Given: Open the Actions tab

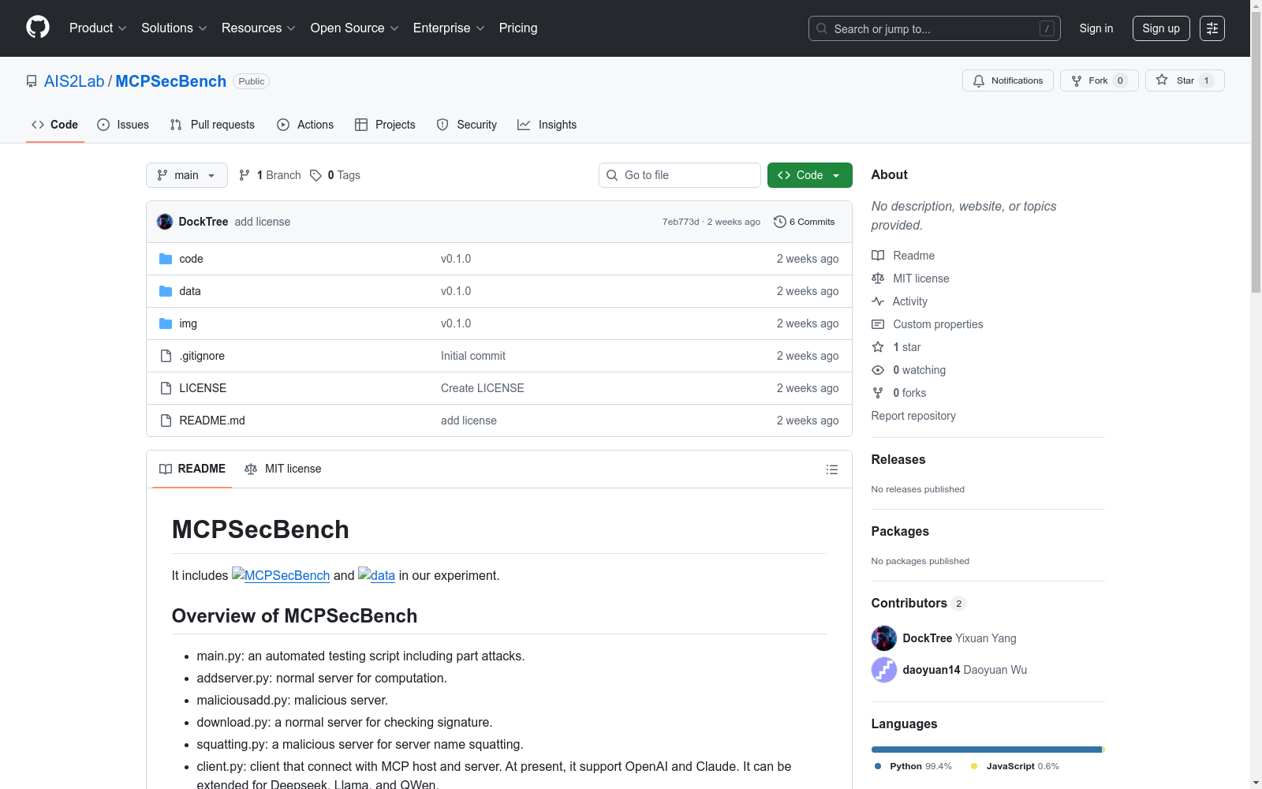Looking at the screenshot, I should [305, 125].
